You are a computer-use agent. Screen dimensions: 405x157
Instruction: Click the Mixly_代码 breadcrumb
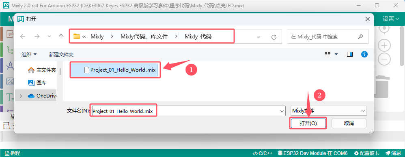(x=198, y=37)
